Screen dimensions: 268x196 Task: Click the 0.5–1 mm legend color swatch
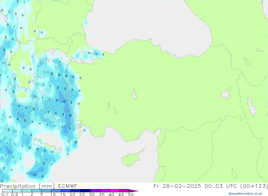tap(17, 191)
